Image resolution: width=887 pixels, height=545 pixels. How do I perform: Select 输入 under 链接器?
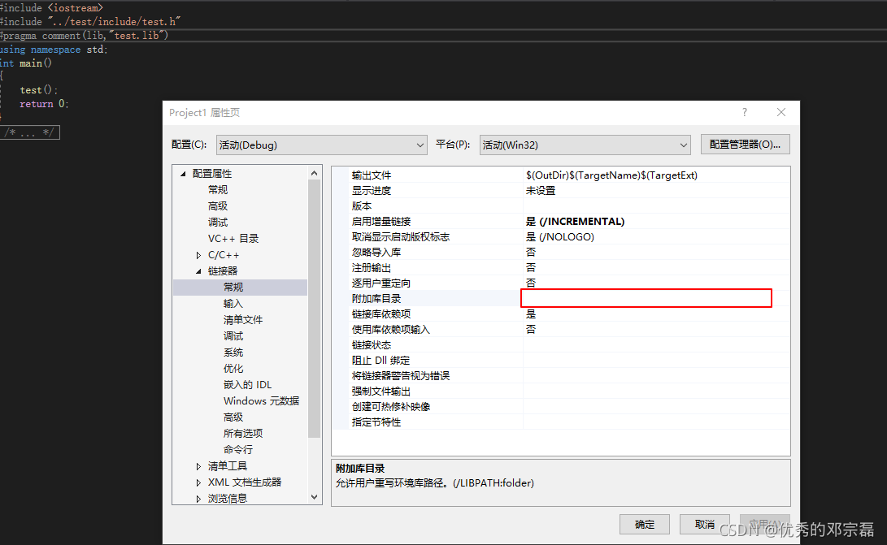pyautogui.click(x=233, y=304)
